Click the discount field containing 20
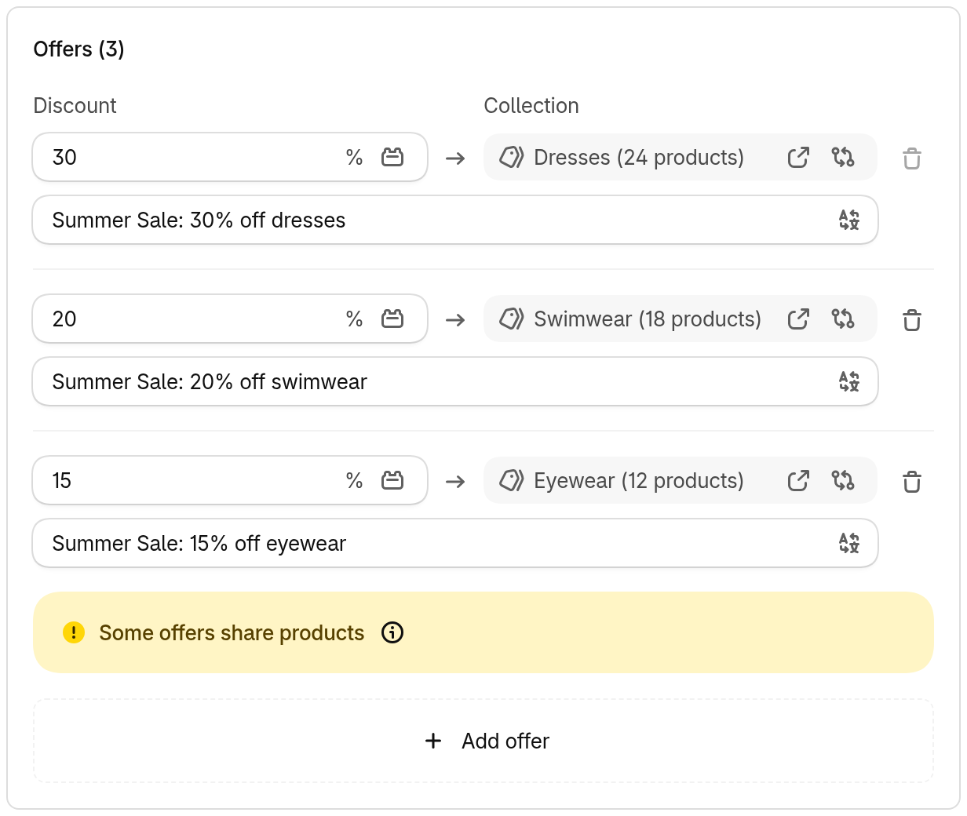The height and width of the screenshot is (816, 967). coord(230,319)
